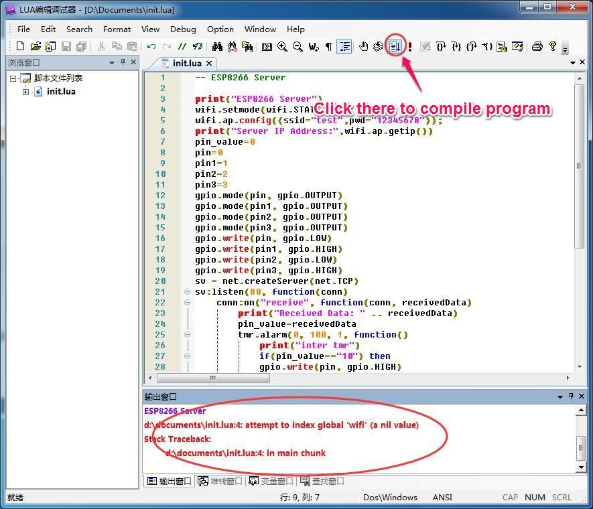Close the init.lua tab

click(209, 63)
